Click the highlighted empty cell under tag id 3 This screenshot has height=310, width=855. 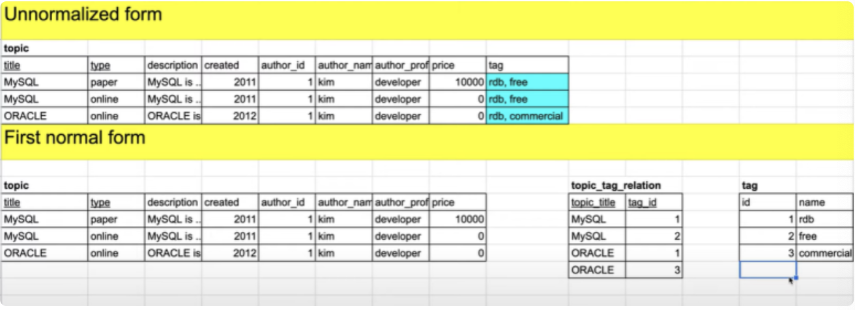(768, 270)
